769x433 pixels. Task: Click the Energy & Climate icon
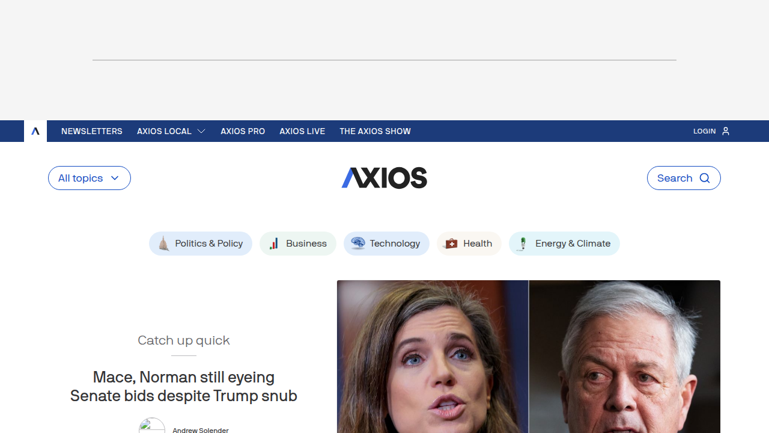click(x=523, y=244)
